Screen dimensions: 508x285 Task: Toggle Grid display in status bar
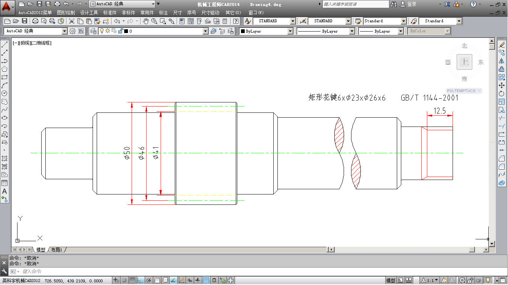[132, 281]
